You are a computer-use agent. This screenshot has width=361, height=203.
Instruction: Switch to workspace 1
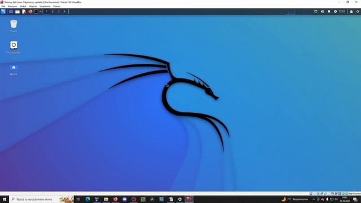click(x=46, y=11)
